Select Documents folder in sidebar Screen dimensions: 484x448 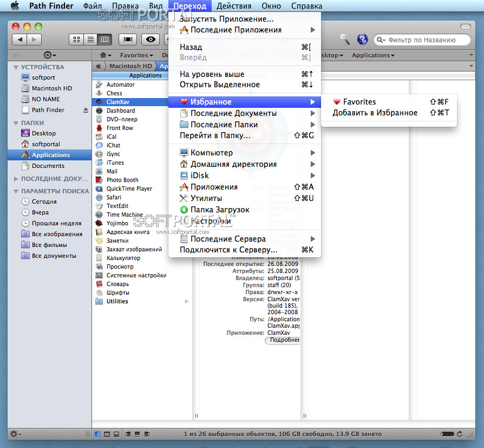pos(50,166)
